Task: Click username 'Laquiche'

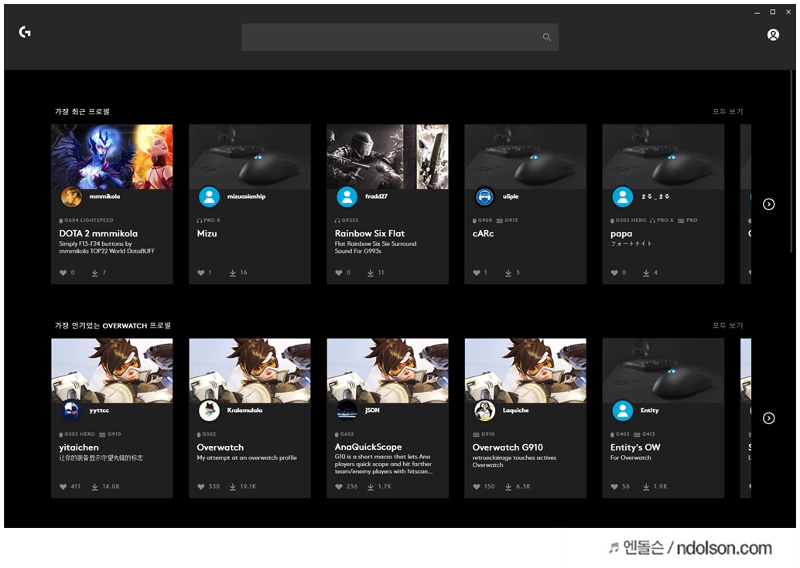Action: (515, 410)
